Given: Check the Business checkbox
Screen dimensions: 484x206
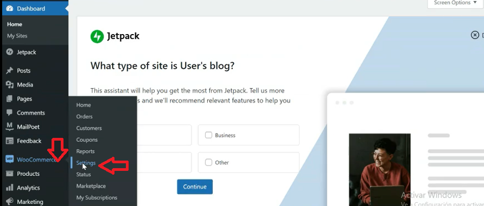Looking at the screenshot, I should (x=209, y=135).
